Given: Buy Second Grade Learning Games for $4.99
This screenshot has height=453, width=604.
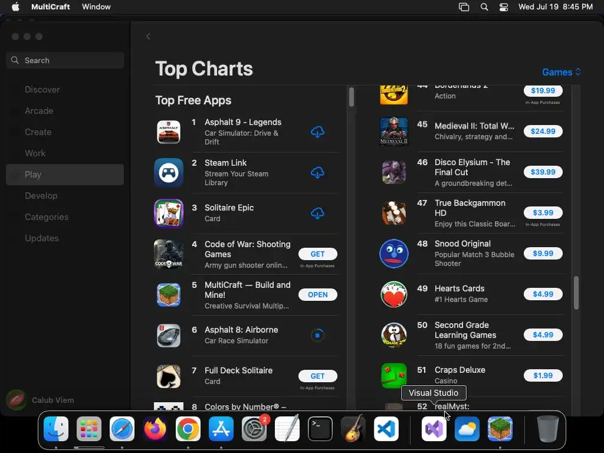Looking at the screenshot, I should coord(543,335).
